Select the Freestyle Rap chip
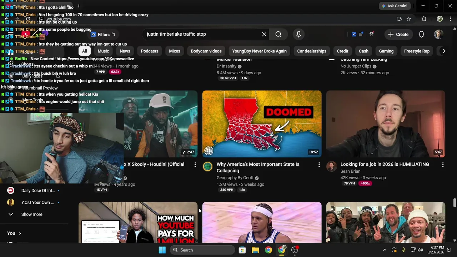 click(417, 51)
